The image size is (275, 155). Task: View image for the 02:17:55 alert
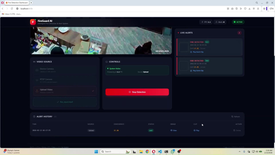pyautogui.click(x=174, y=130)
